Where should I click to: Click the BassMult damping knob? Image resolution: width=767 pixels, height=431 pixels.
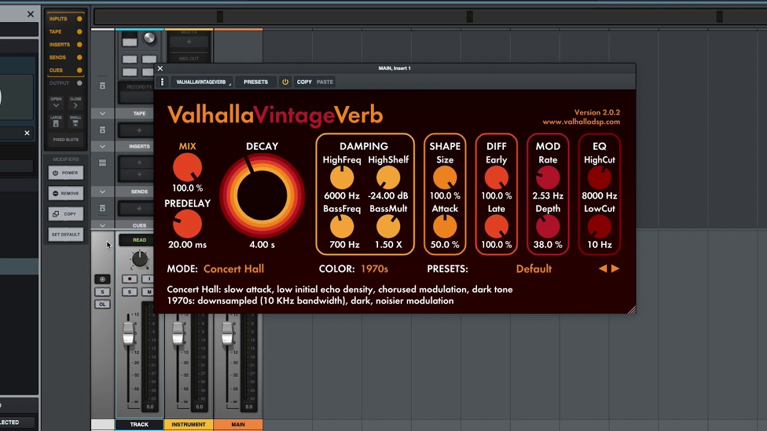388,227
